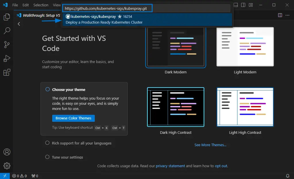Open the Extensions view icon
294x179 pixels.
pyautogui.click(x=6, y=72)
